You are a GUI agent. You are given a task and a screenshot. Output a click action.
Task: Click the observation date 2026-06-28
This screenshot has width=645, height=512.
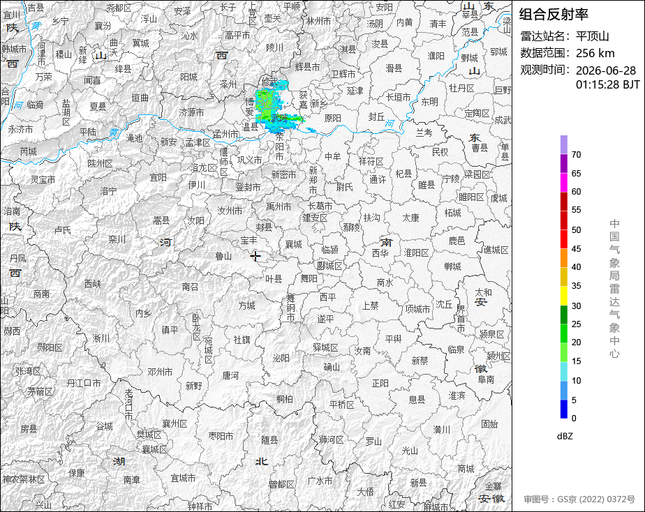(x=606, y=70)
